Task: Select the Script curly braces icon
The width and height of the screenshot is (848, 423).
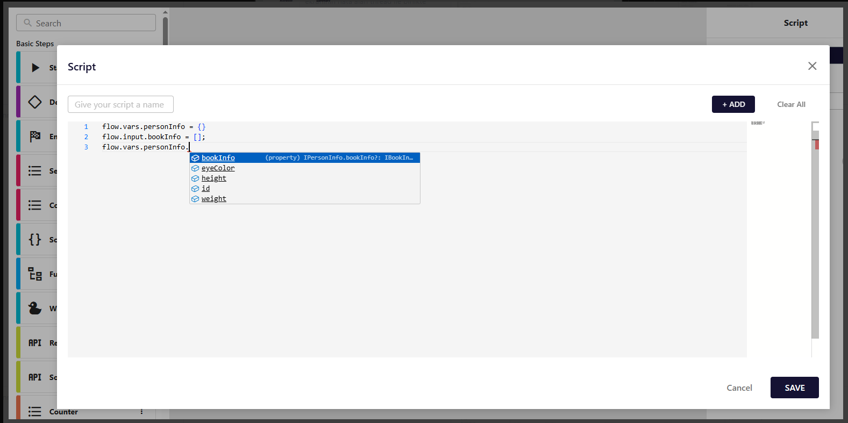Action: 35,240
